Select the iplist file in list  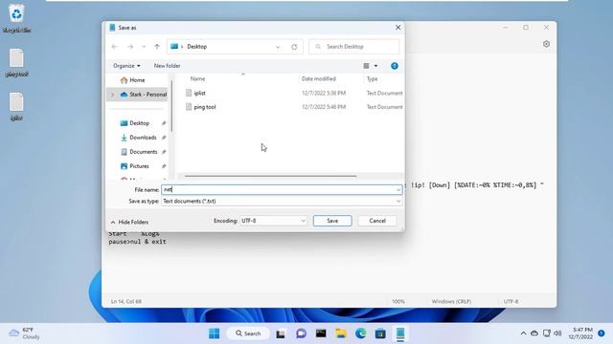coord(199,93)
